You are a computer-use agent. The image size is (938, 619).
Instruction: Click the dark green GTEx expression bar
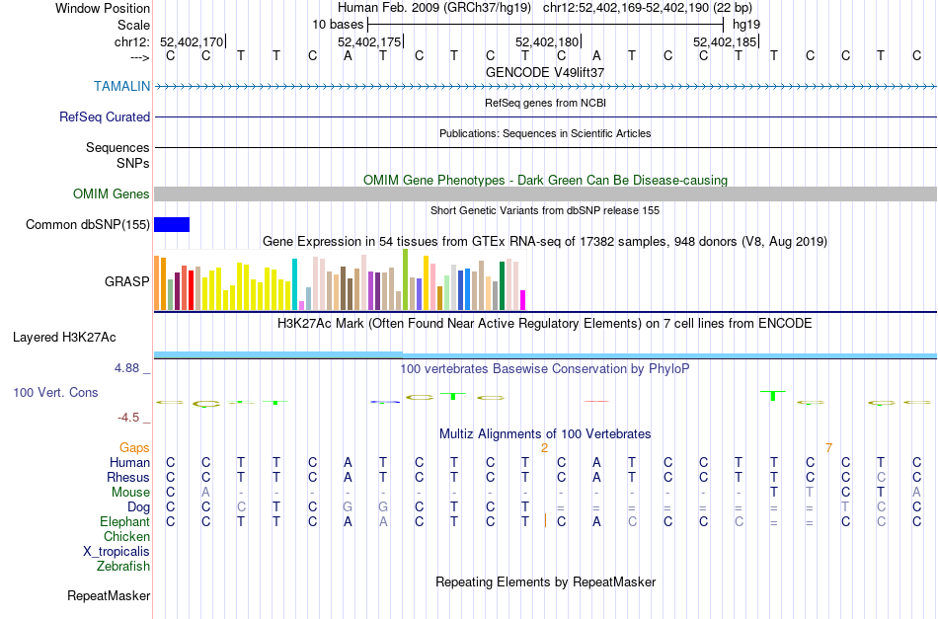point(503,286)
